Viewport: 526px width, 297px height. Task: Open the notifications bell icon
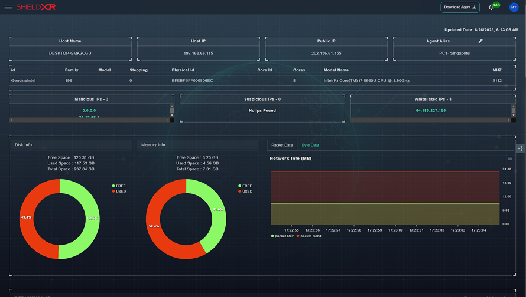click(x=491, y=7)
